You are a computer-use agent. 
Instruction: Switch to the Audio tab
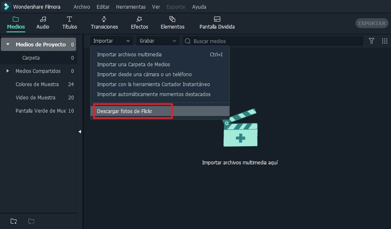click(x=43, y=23)
